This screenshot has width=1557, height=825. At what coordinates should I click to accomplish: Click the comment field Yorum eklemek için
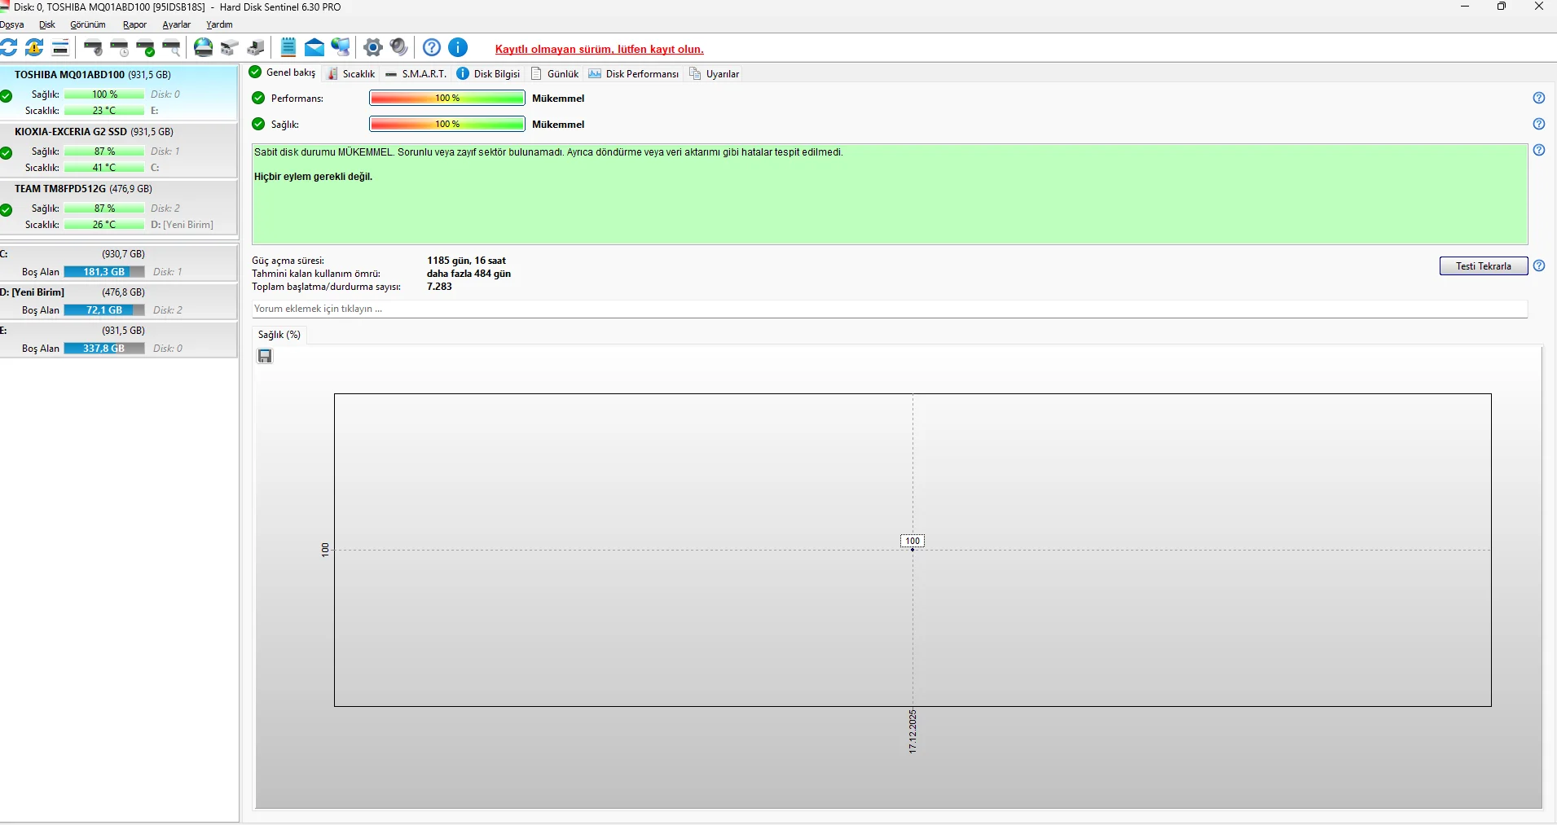(x=890, y=309)
